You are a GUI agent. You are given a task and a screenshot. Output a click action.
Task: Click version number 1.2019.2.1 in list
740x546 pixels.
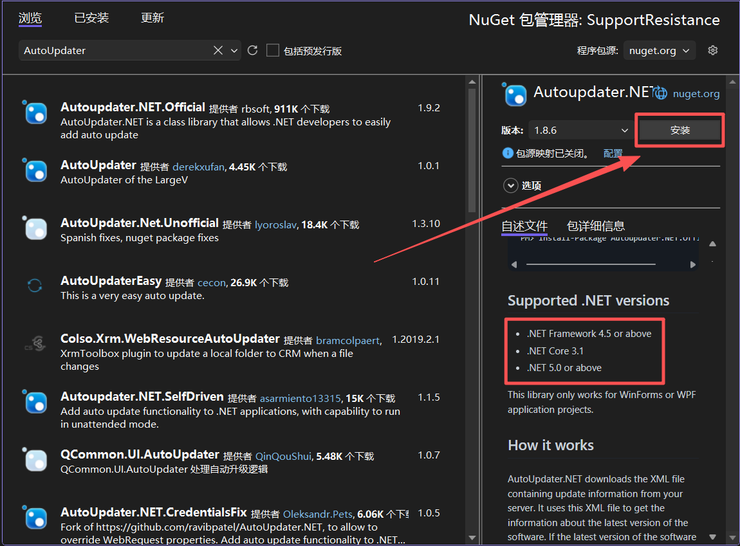pyautogui.click(x=416, y=340)
